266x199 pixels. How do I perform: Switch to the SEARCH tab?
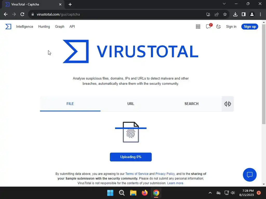191,104
